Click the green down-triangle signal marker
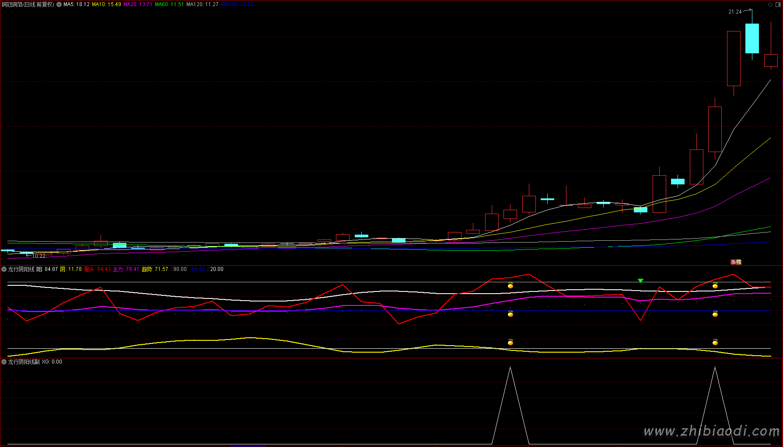Screen dimensions: 783x447 (x=640, y=281)
